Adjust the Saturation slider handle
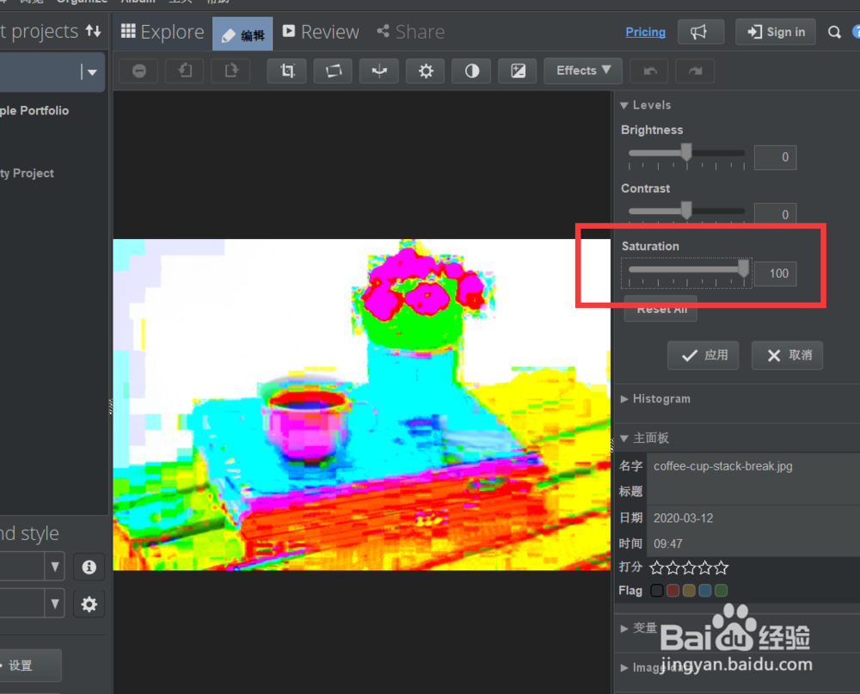 (x=743, y=269)
